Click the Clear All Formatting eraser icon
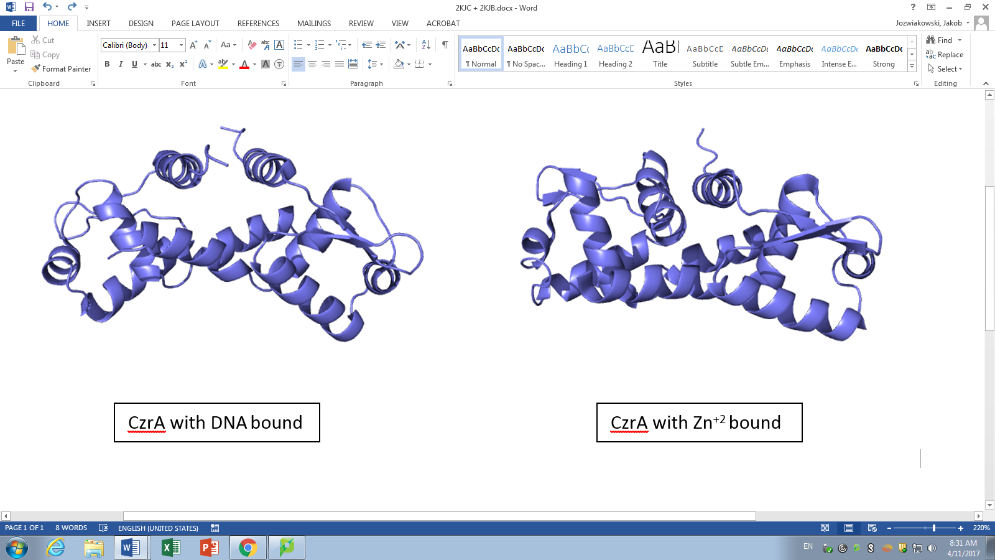This screenshot has width=995, height=560. pyautogui.click(x=252, y=45)
